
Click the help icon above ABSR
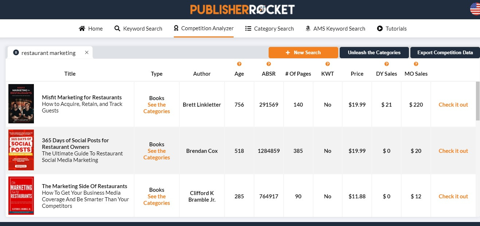(269, 64)
